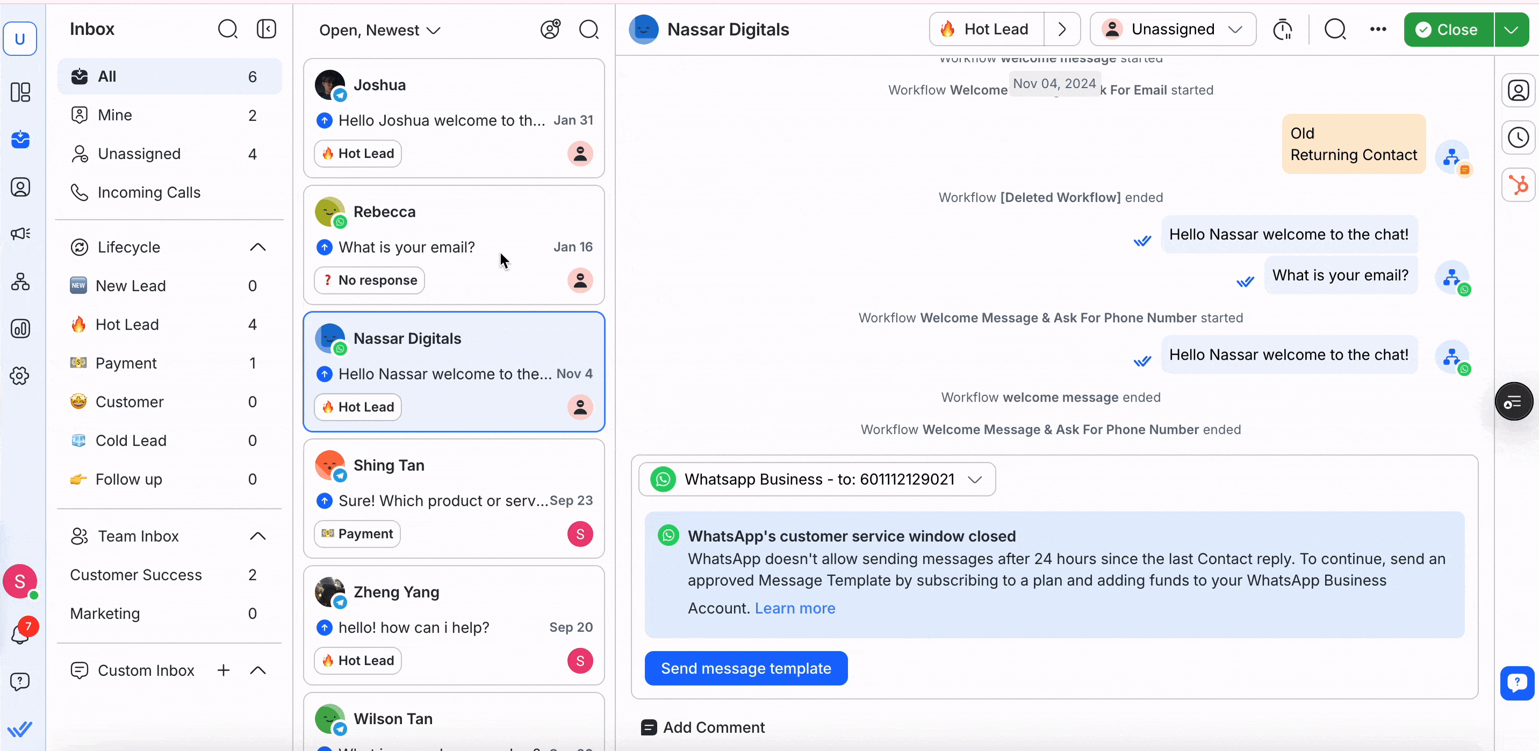Viewport: 1539px width, 751px height.
Task: Expand the Close button dropdown arrow
Action: click(1512, 29)
